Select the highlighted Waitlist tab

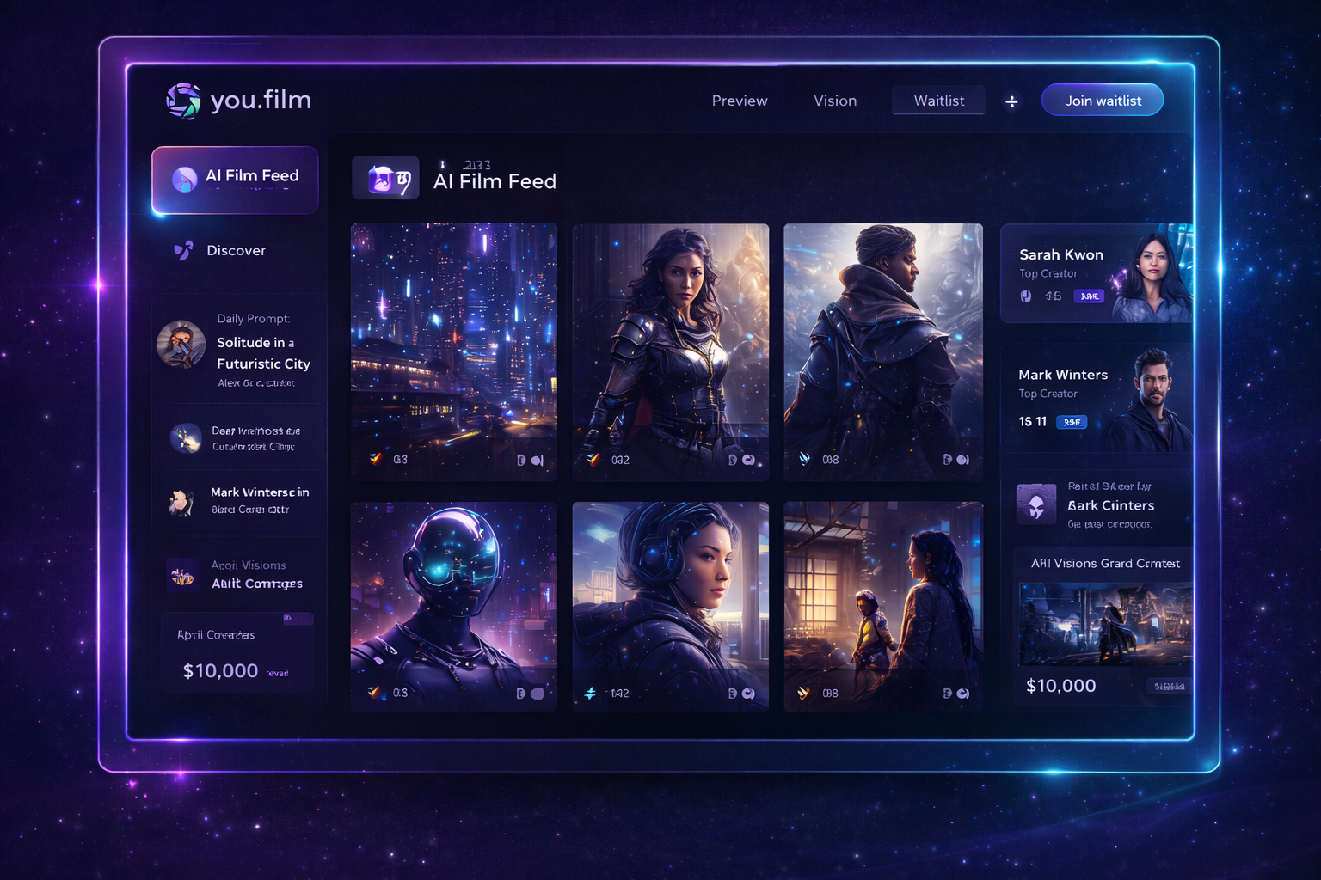coord(938,101)
